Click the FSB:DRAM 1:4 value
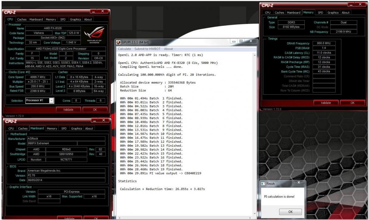 point(324,48)
